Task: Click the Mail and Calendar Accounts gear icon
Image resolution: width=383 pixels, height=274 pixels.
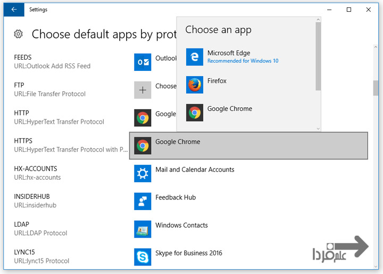Action: [x=143, y=173]
